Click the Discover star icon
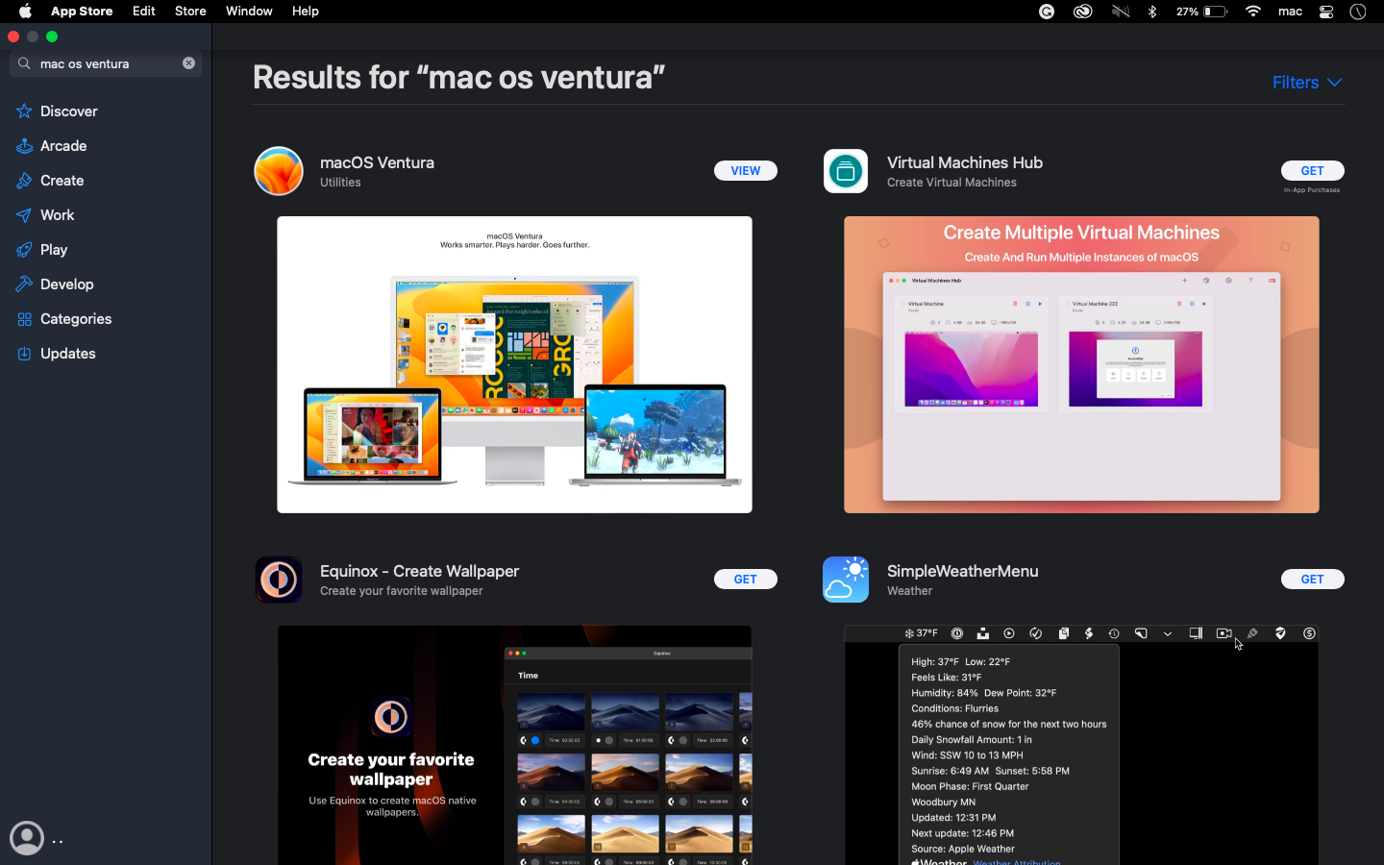 tap(24, 111)
